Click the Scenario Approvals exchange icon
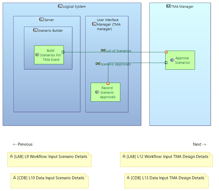Viewport: 219px width, 191px height. click(98, 64)
